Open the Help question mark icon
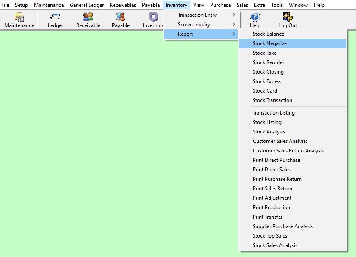The width and height of the screenshot is (356, 257). 255,20
